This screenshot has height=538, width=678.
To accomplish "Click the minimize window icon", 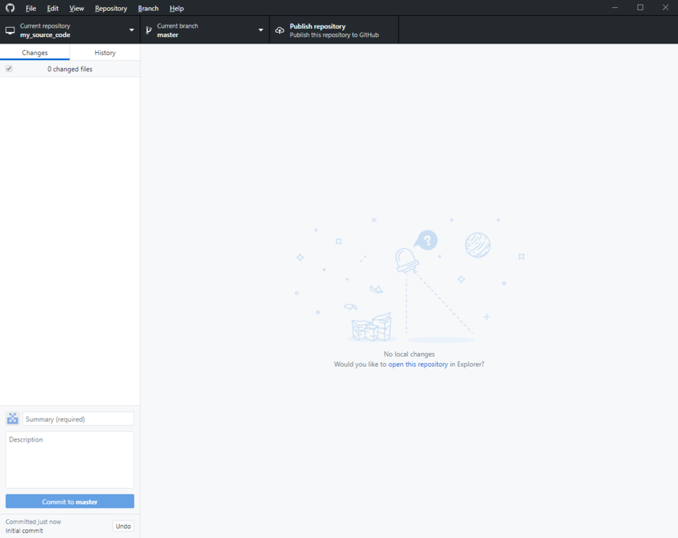I will 615,7.
